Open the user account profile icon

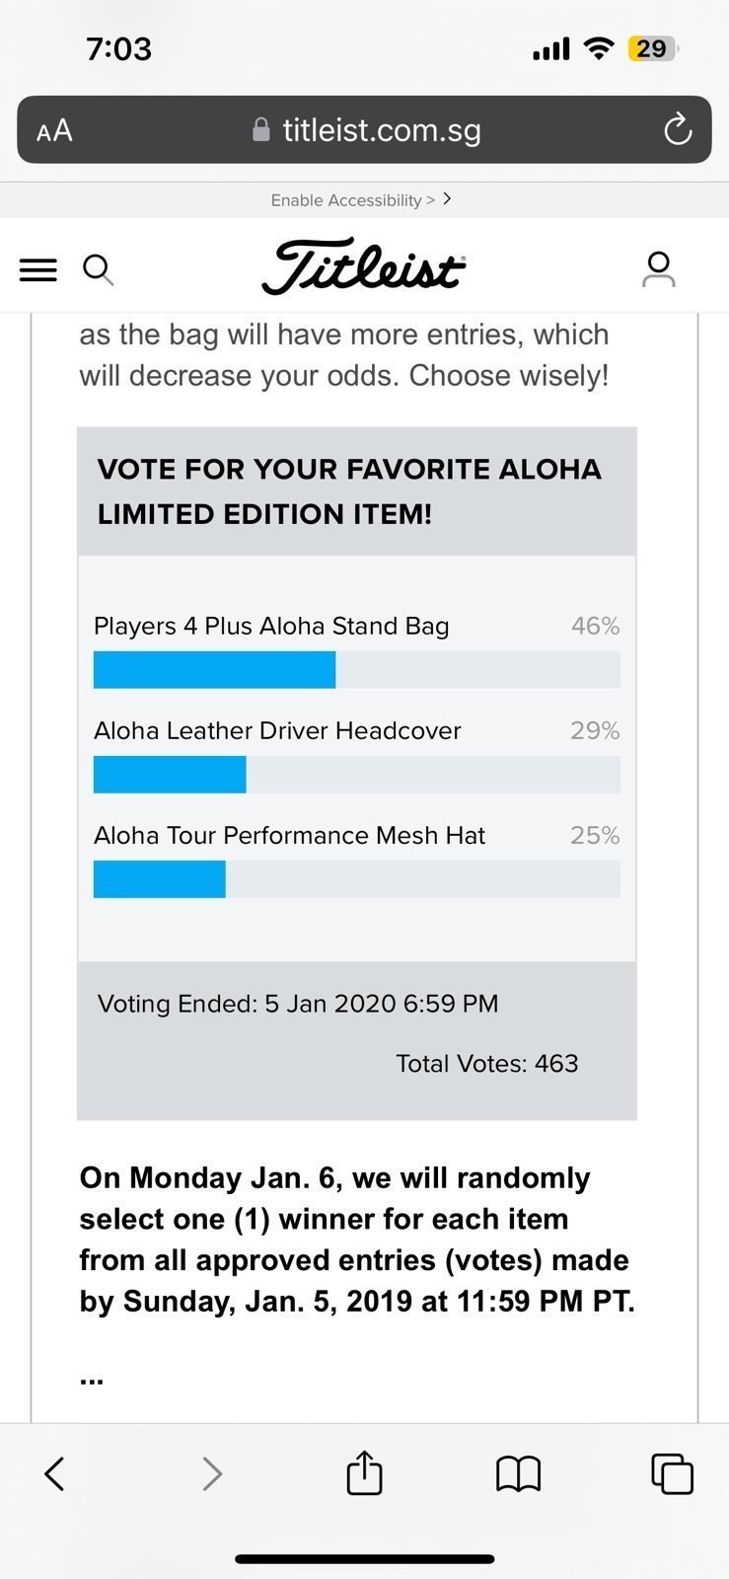coord(658,269)
